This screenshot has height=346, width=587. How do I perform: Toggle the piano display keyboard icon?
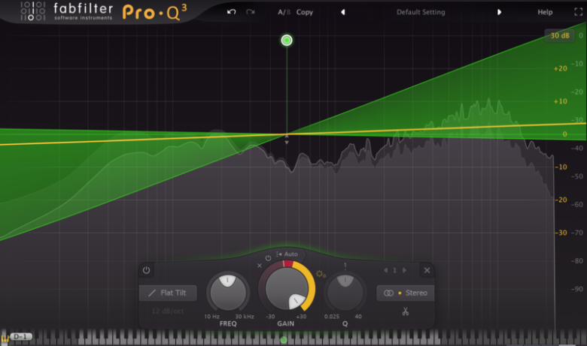tap(5, 339)
